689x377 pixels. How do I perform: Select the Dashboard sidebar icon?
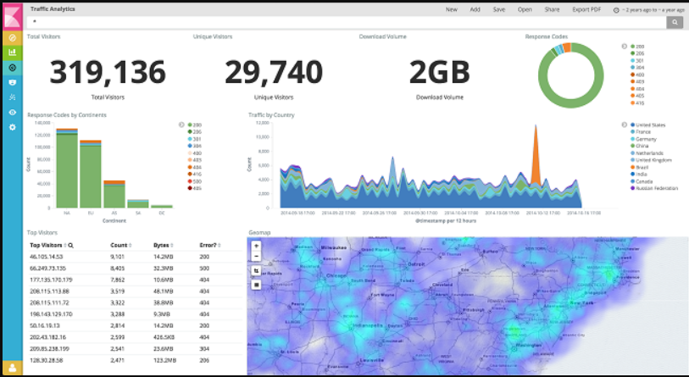(x=13, y=68)
